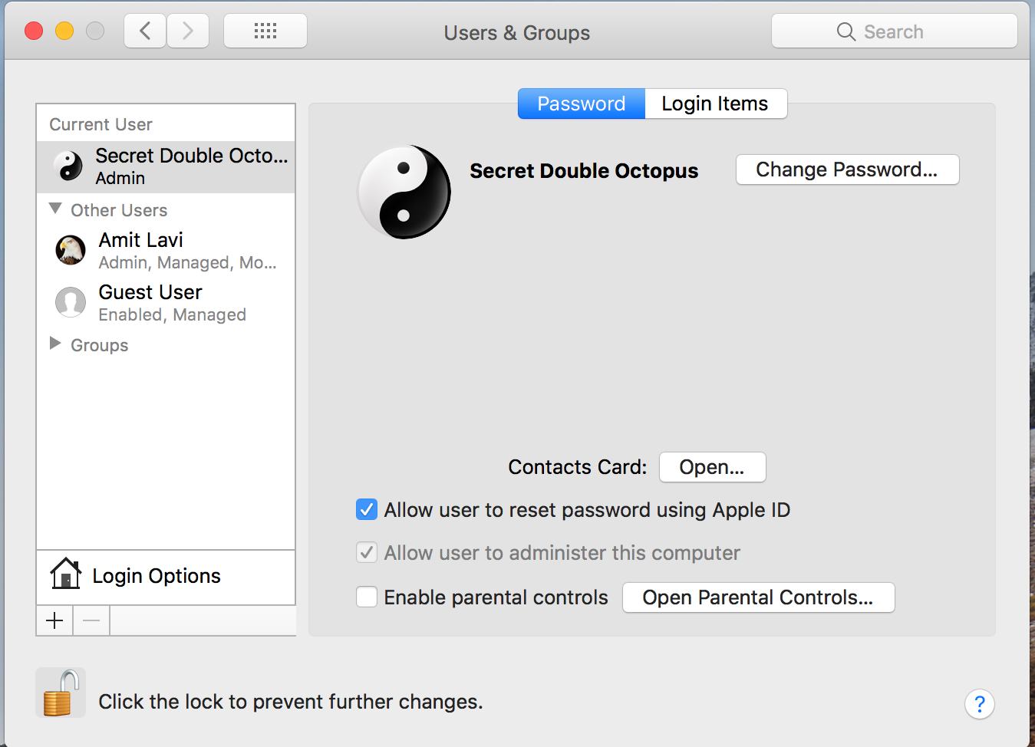This screenshot has width=1035, height=747.
Task: Go forward with the right chevron button
Action: pyautogui.click(x=188, y=31)
